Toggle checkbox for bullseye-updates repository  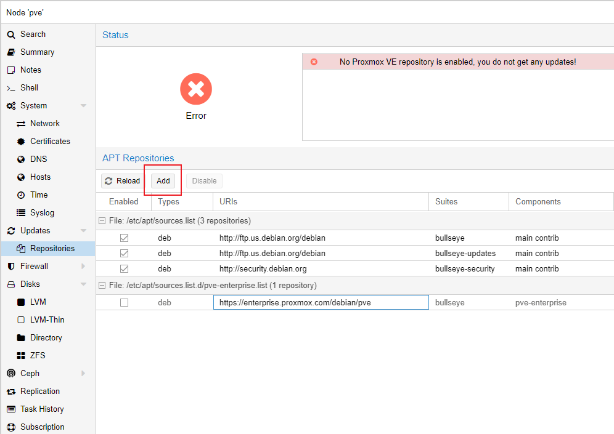(124, 254)
